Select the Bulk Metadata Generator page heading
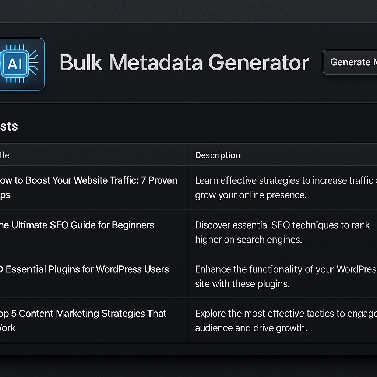The image size is (377, 377). pos(184,63)
